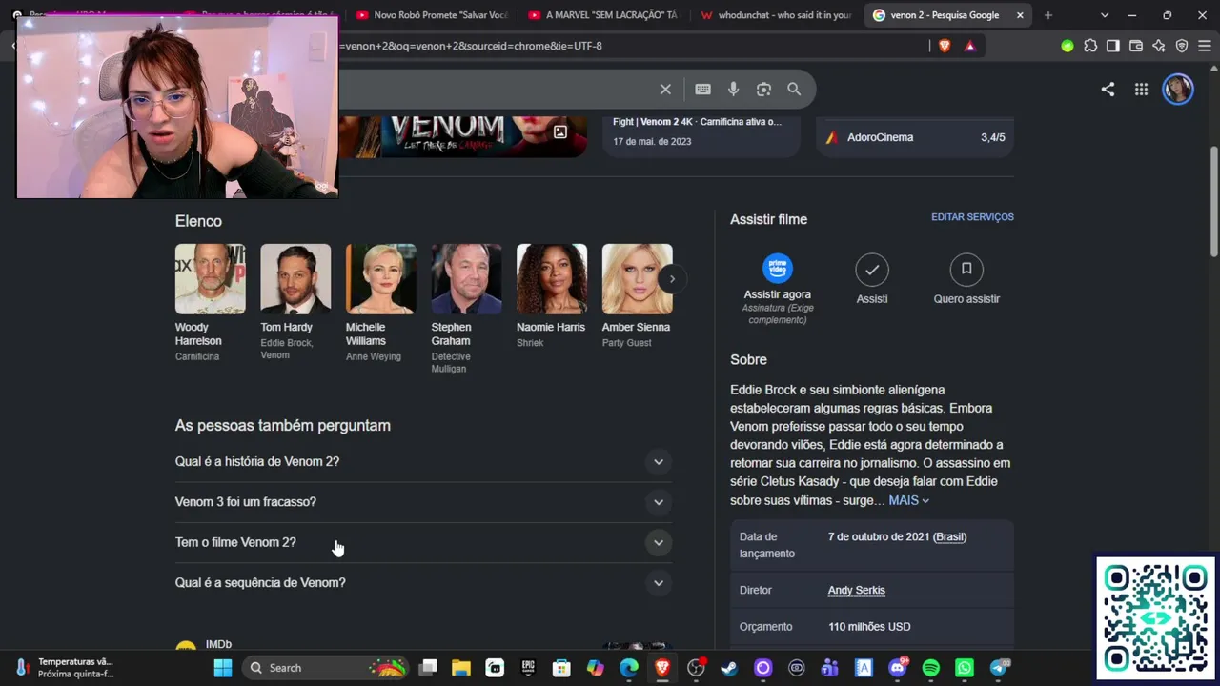The image size is (1220, 686).
Task: Open the IMDb search result
Action: [x=218, y=644]
